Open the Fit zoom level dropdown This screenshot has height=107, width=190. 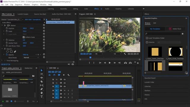pos(99,54)
